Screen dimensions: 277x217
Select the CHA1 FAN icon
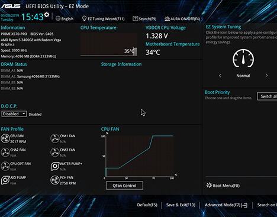[x=55, y=138]
